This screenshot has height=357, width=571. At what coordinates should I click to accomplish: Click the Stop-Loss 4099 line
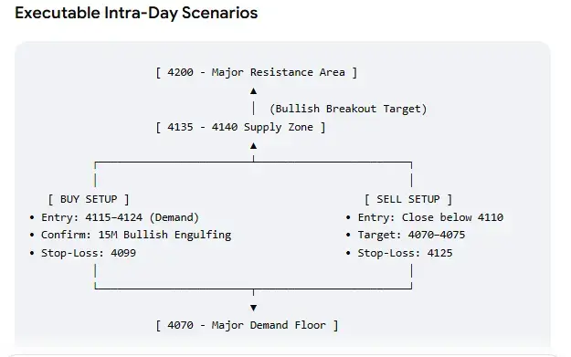(x=83, y=253)
